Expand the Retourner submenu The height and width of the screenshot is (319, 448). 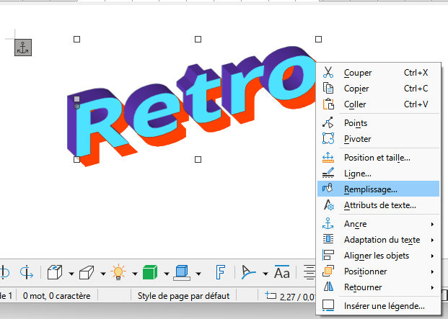378,287
